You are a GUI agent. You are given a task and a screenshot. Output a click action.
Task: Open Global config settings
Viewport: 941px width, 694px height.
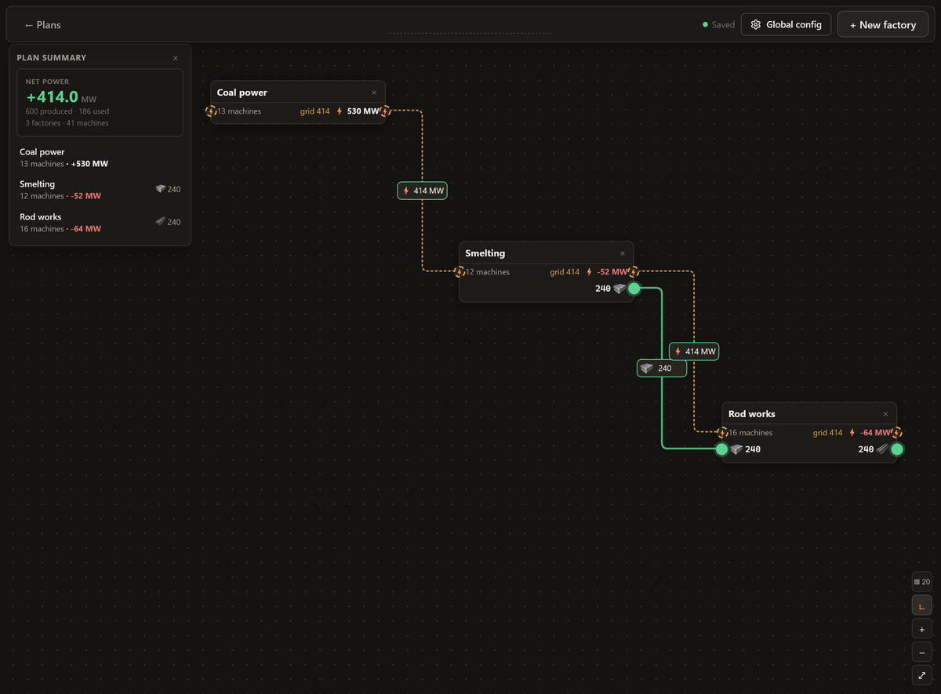(786, 24)
